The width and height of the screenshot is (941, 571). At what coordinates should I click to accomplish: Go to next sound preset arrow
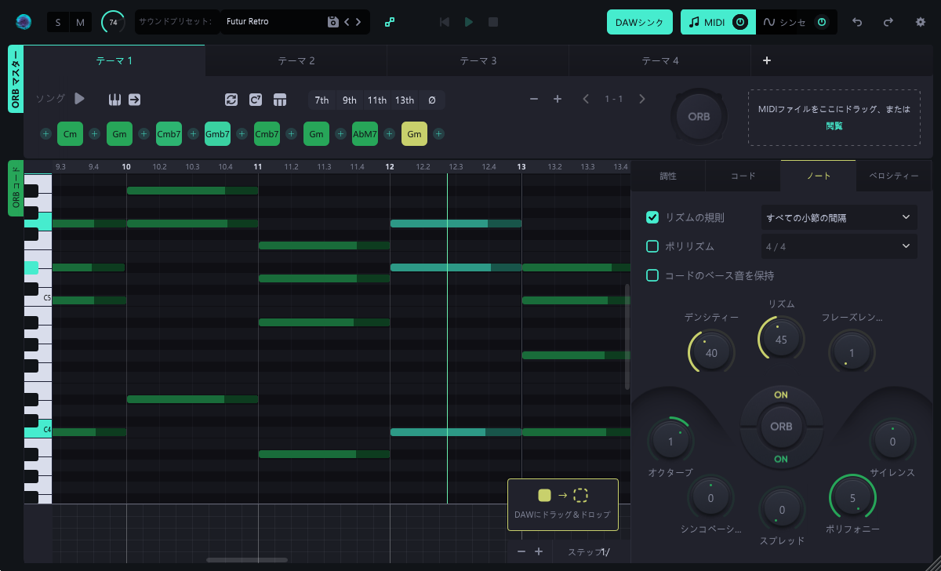click(358, 22)
